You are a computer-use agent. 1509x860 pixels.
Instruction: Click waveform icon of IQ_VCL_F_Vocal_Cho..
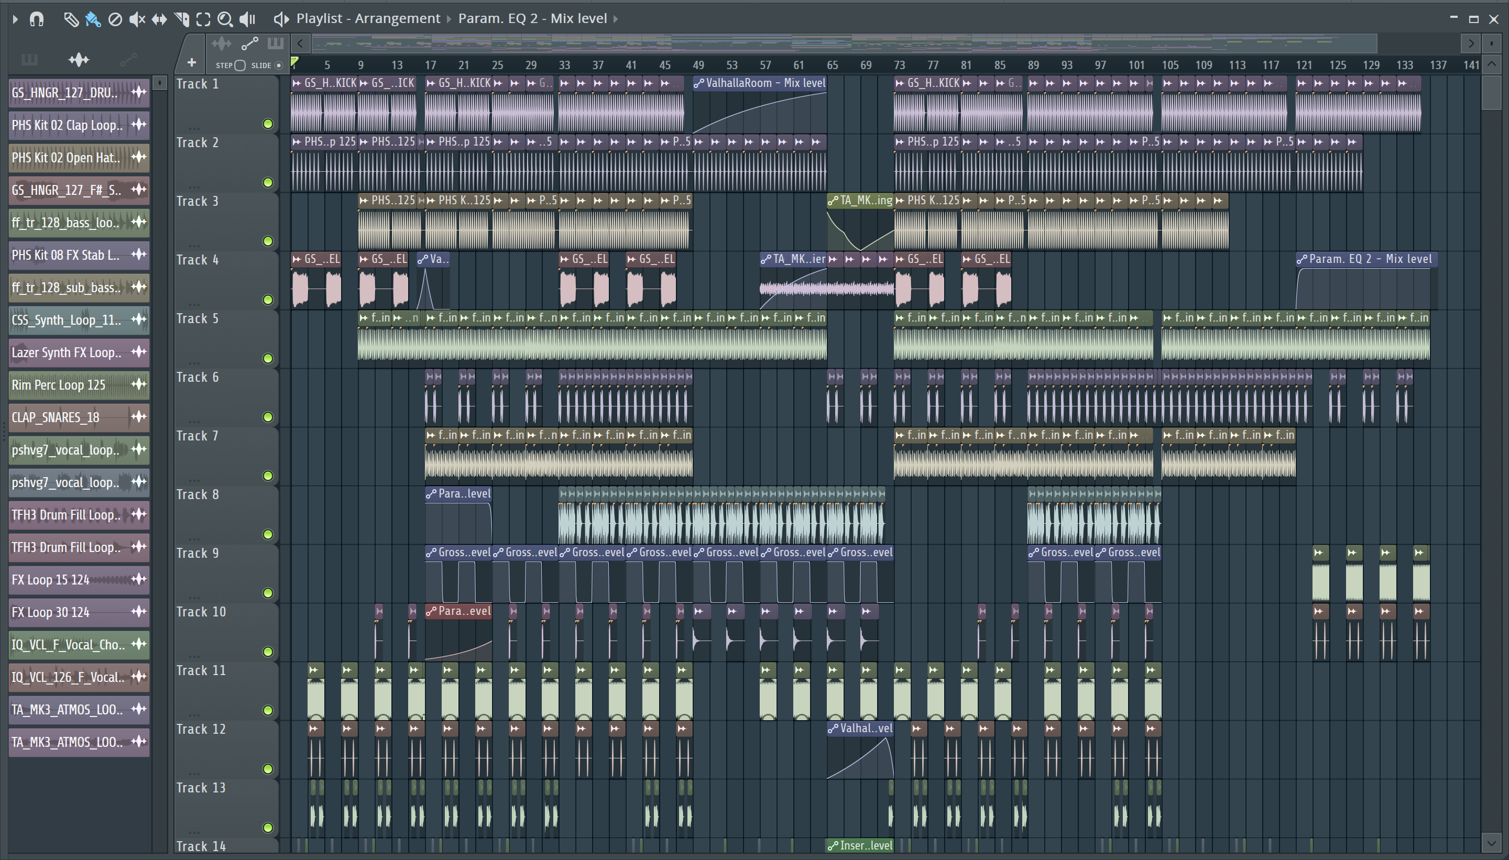pos(139,644)
